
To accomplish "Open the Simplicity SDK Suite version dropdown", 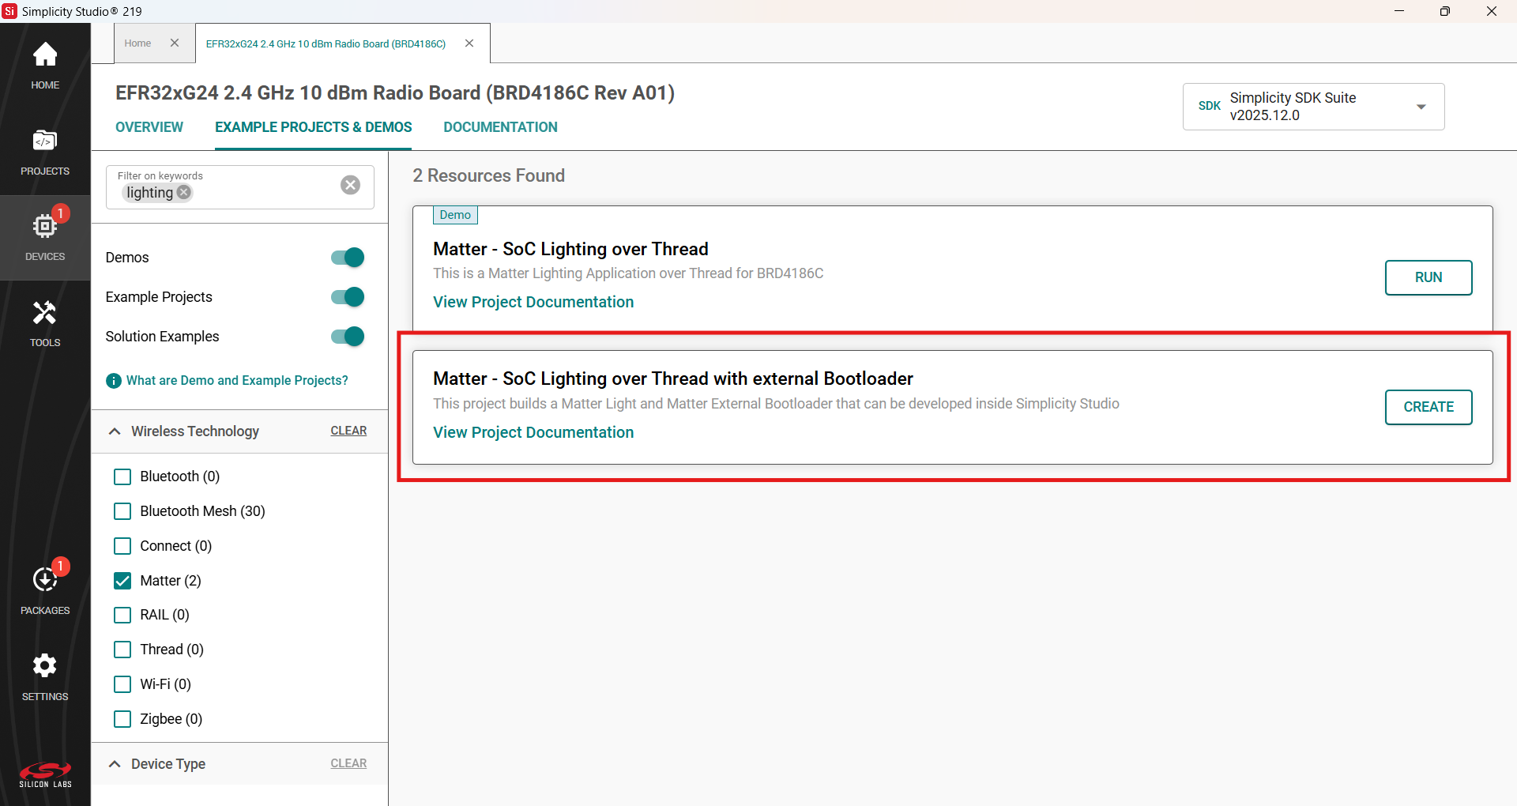I will point(1421,107).
